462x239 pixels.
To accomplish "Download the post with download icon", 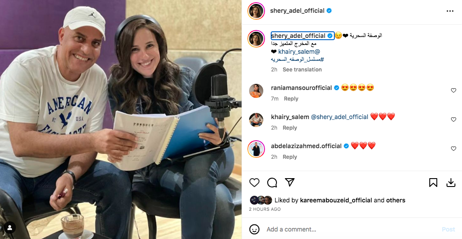I will point(451,183).
